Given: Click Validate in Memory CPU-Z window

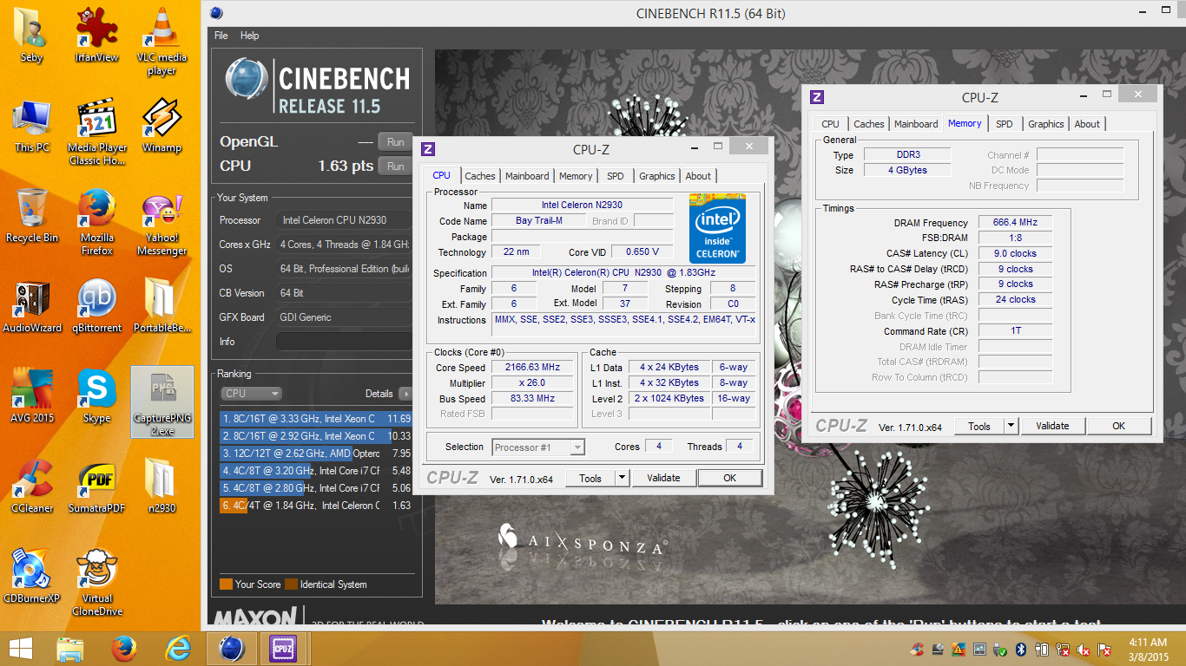Looking at the screenshot, I should point(1052,426).
